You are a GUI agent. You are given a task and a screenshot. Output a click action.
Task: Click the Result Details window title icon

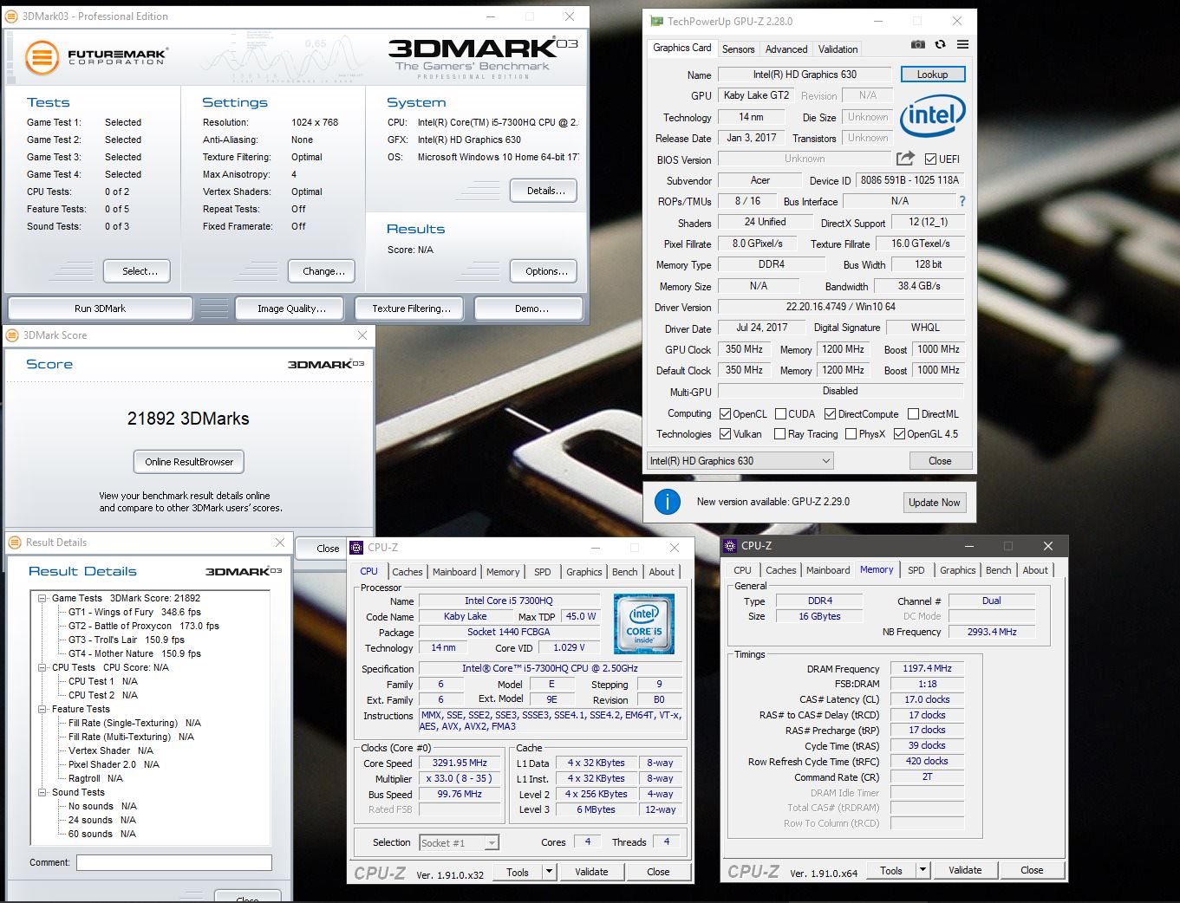[x=15, y=542]
